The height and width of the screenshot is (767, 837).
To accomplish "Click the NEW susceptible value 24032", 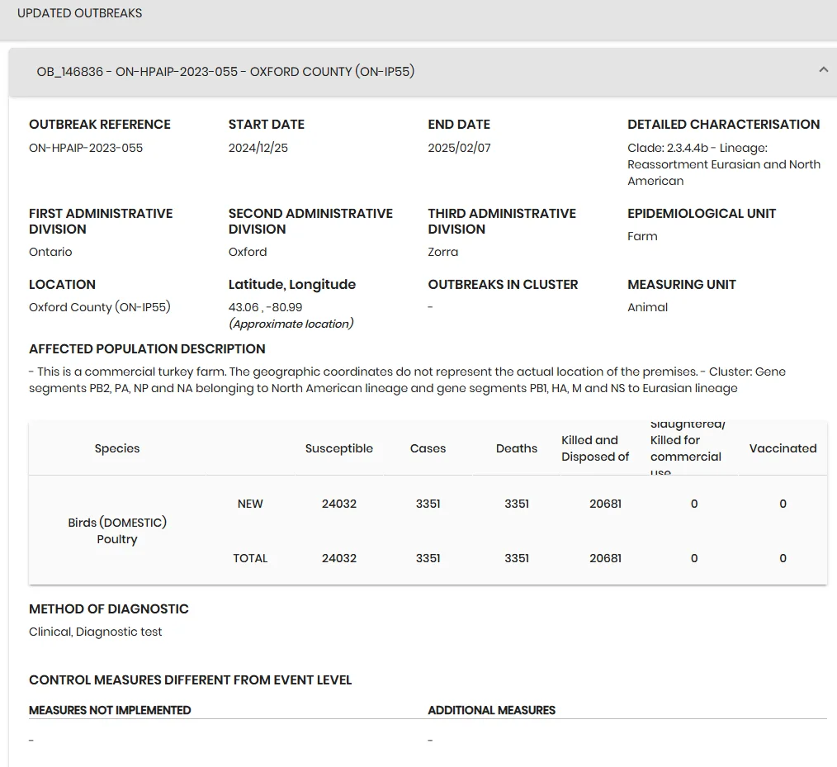I will point(339,504).
